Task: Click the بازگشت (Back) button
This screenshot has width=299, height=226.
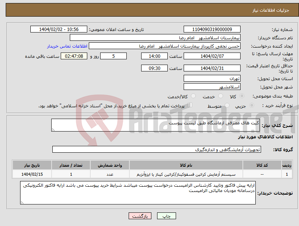Action: (x=140, y=216)
